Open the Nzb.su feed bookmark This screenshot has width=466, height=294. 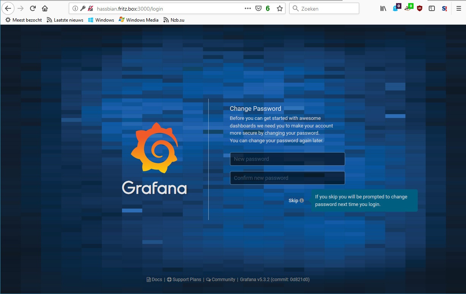point(174,20)
